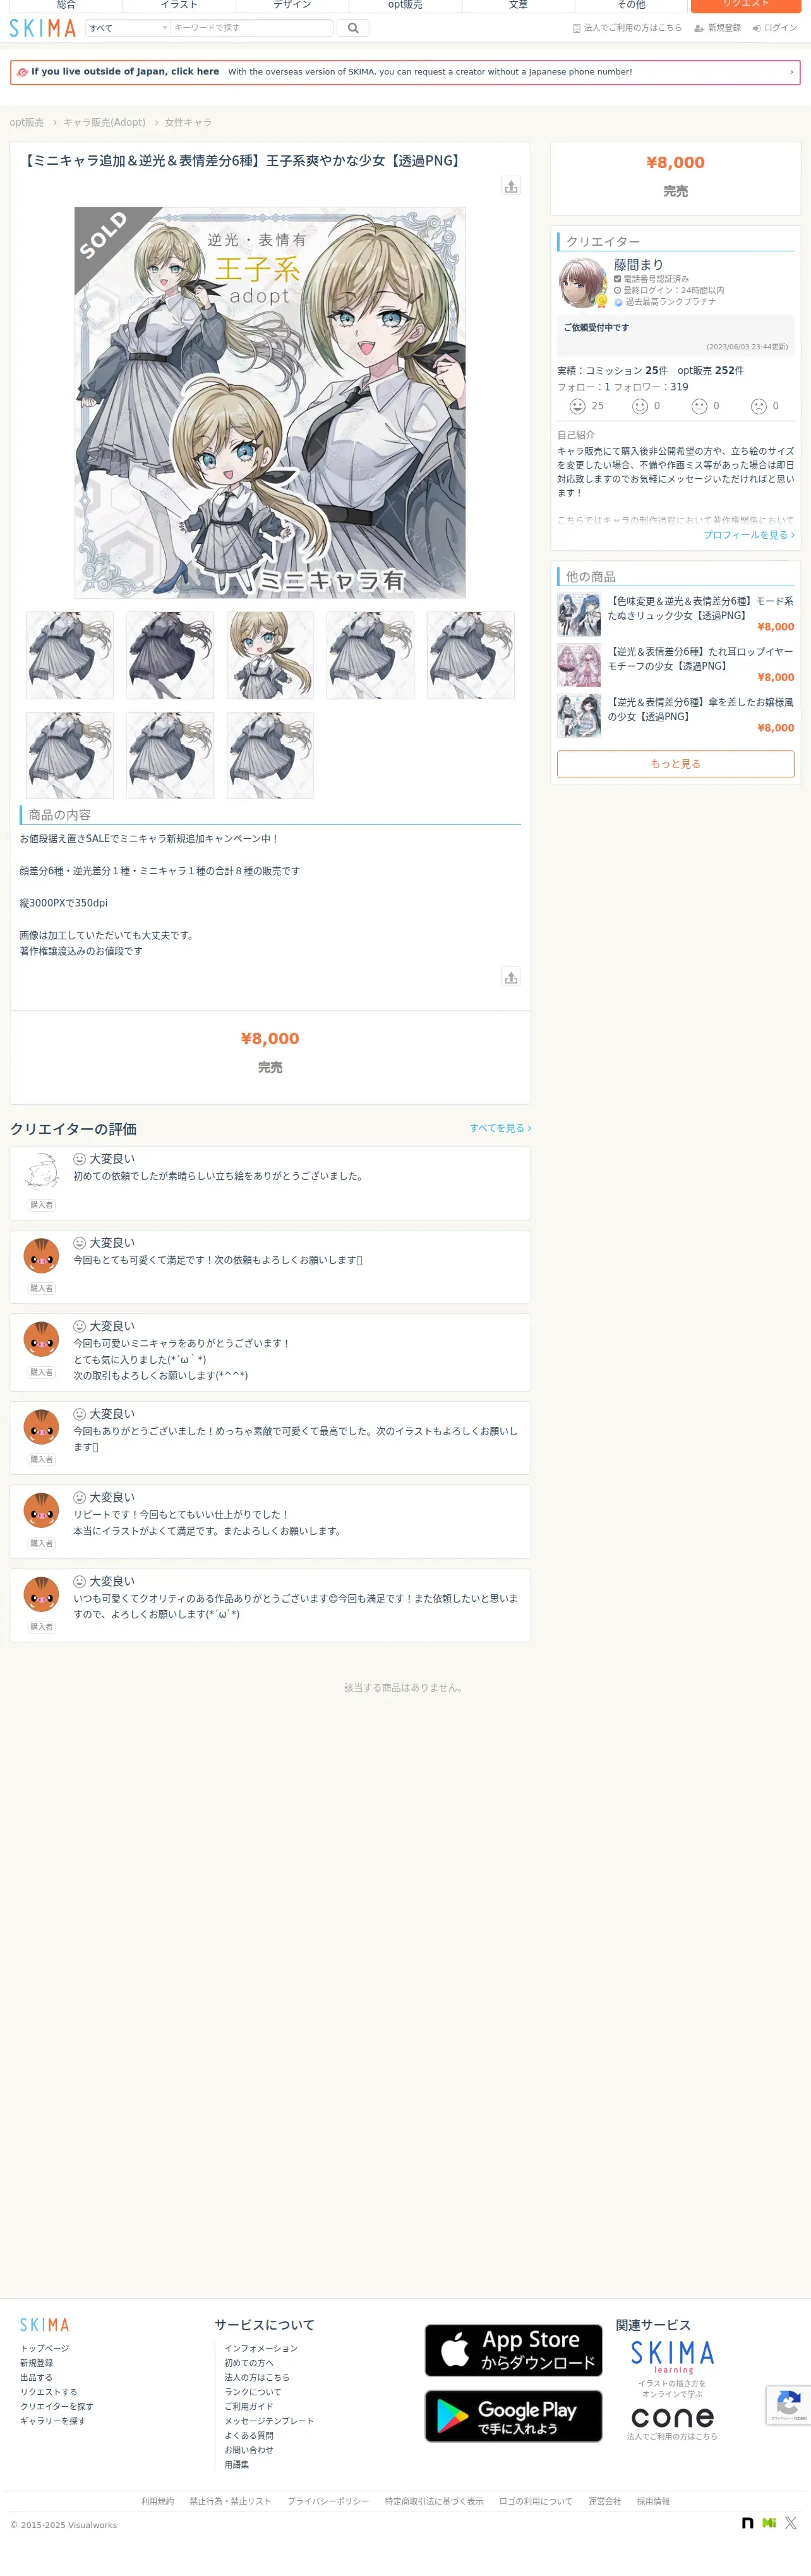Click the reCAPTCHA badge

[x=788, y=2405]
